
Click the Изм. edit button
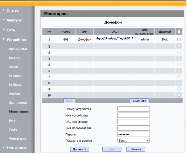[x=112, y=149]
